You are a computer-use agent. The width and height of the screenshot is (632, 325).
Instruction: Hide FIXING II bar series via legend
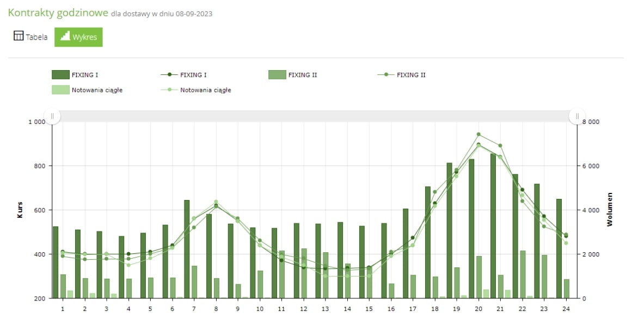pyautogui.click(x=277, y=75)
